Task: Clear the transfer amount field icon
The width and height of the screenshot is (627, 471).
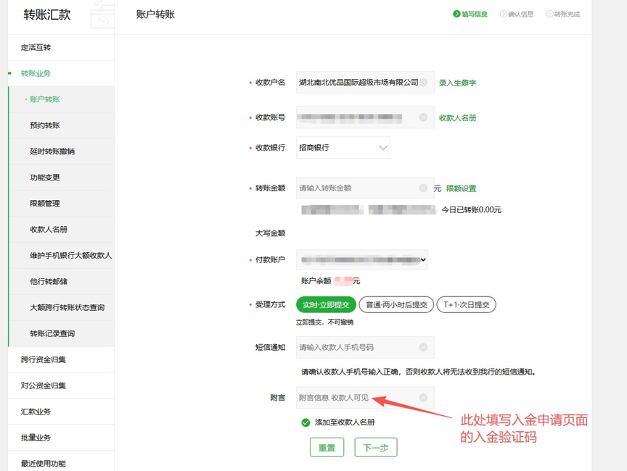Action: (x=424, y=188)
